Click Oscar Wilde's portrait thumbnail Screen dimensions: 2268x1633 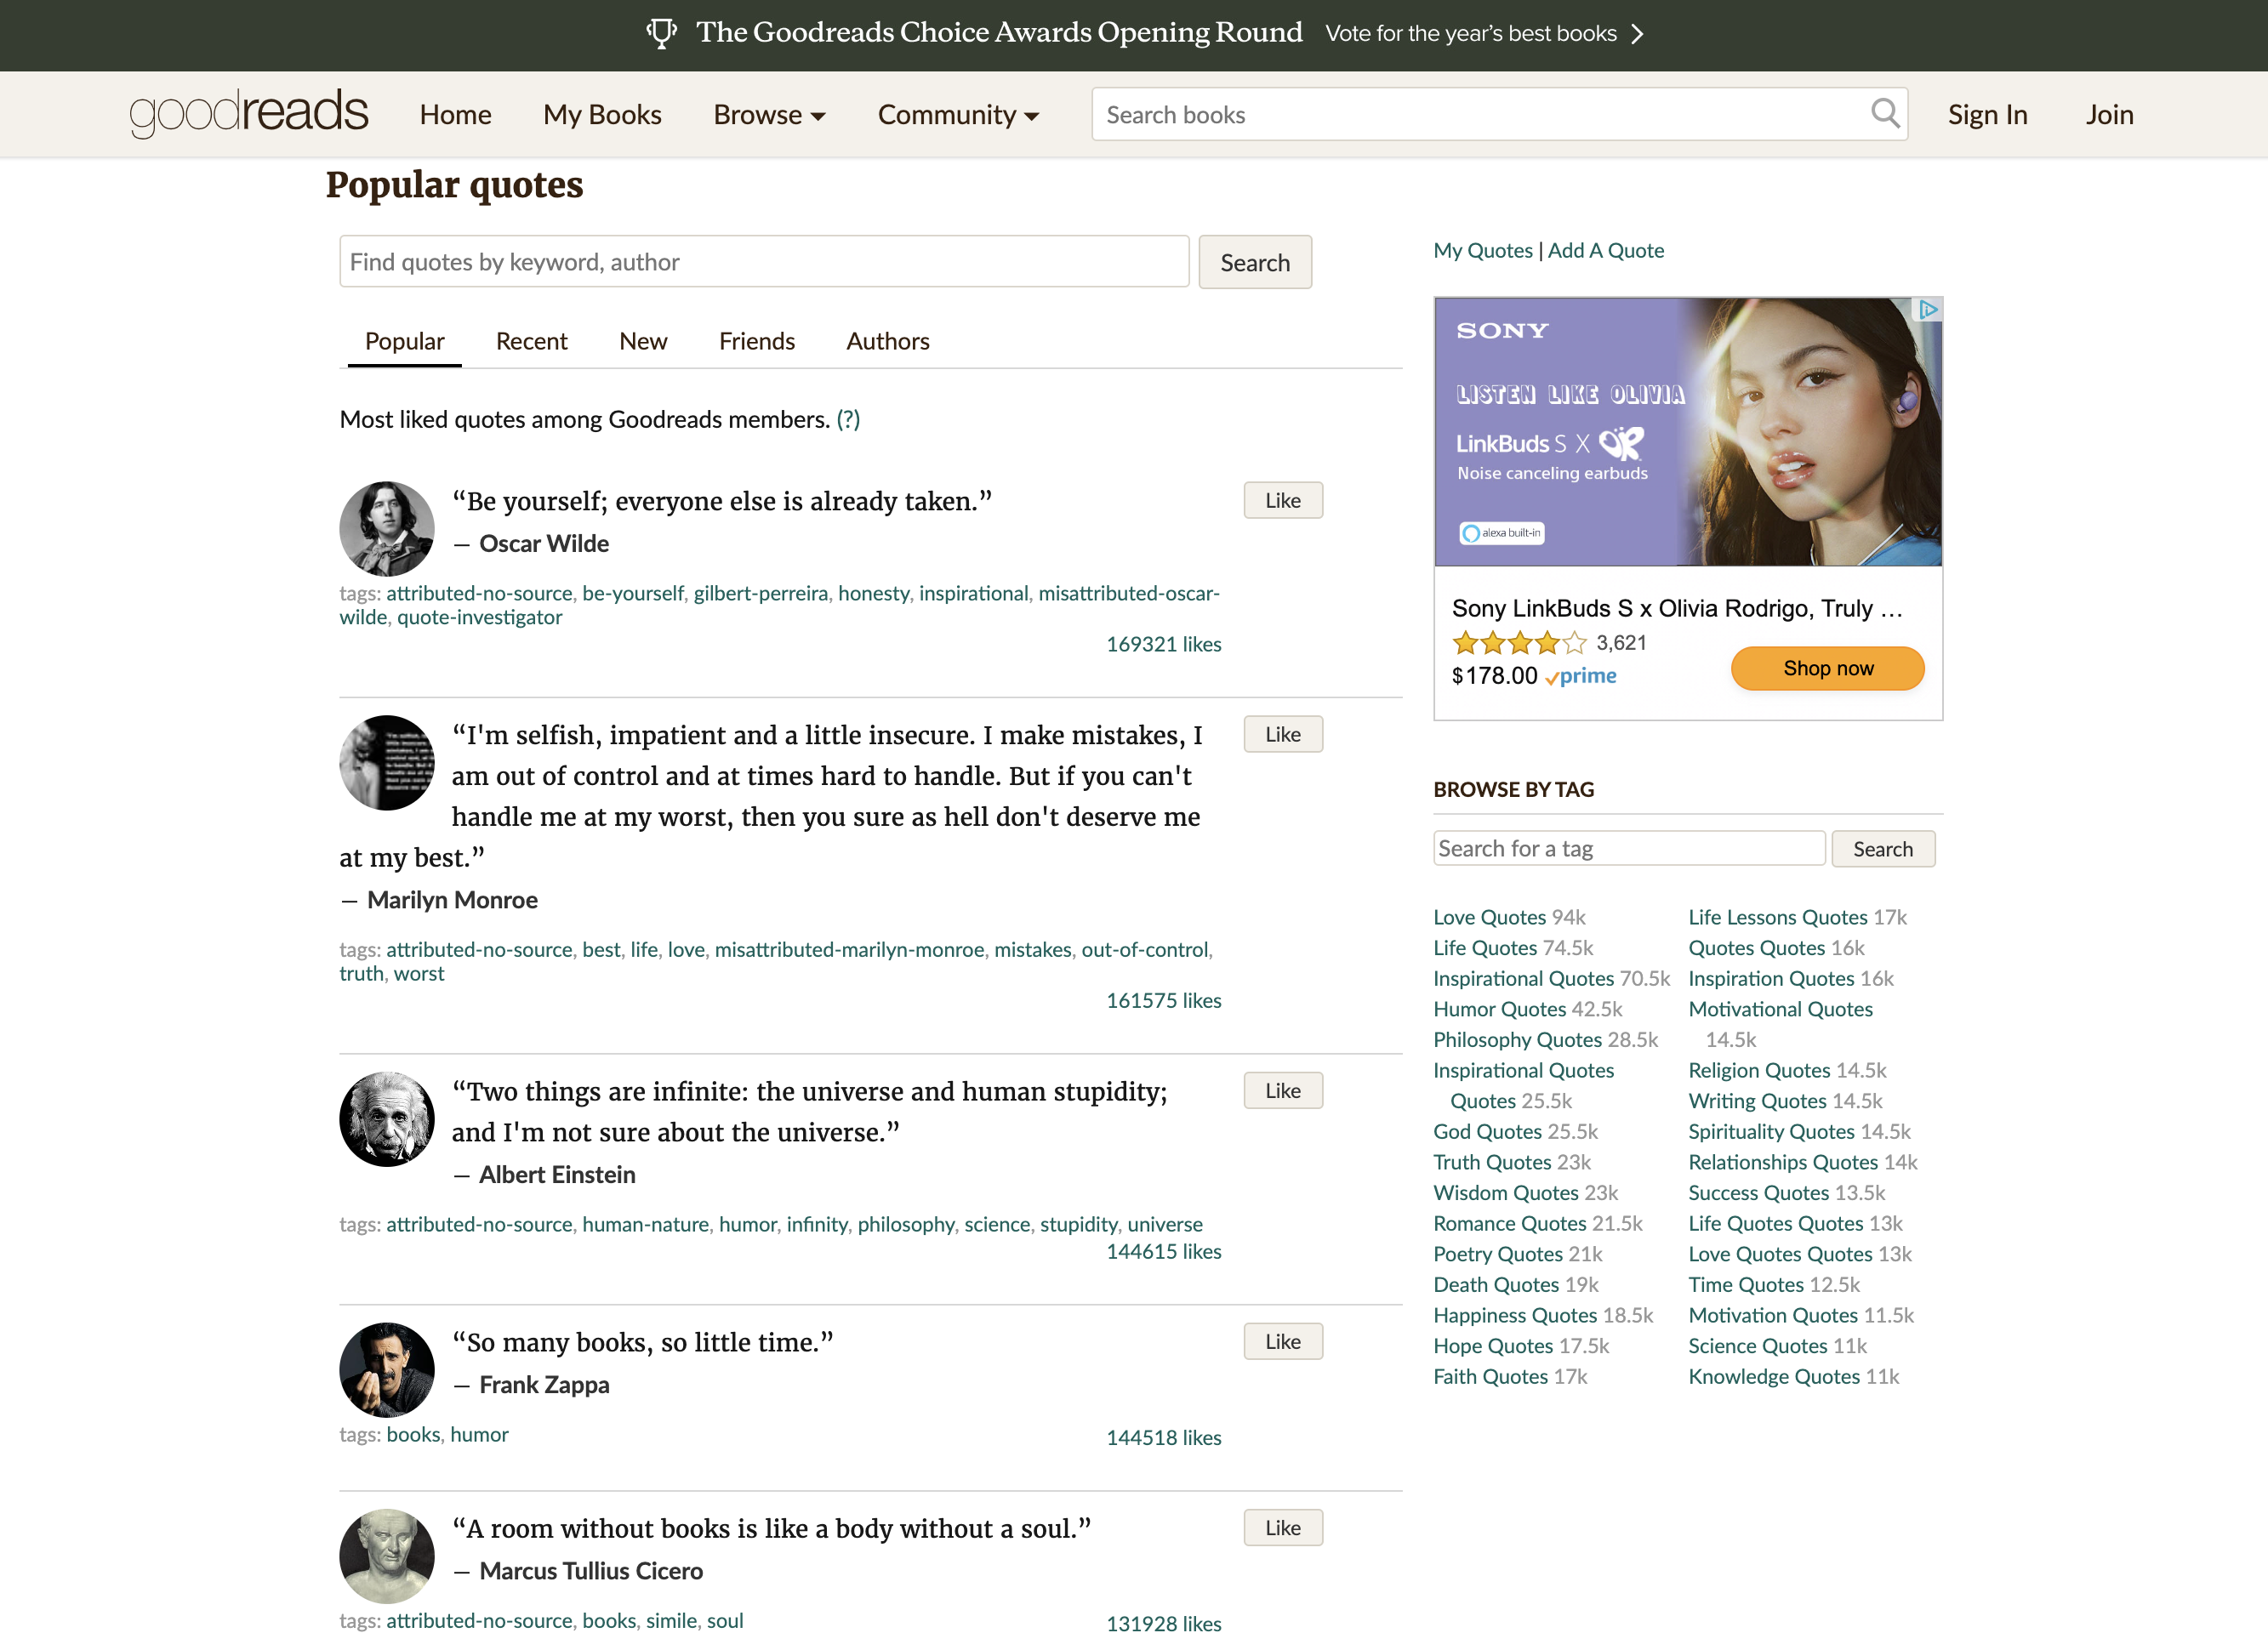386,528
